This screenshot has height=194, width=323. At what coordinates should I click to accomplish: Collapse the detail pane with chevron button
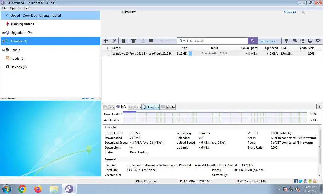(x=319, y=107)
